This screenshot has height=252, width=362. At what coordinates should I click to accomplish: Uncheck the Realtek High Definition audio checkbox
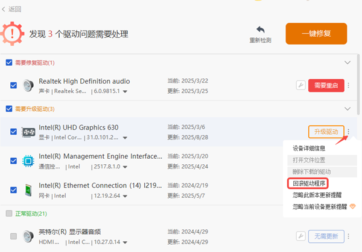13,85
